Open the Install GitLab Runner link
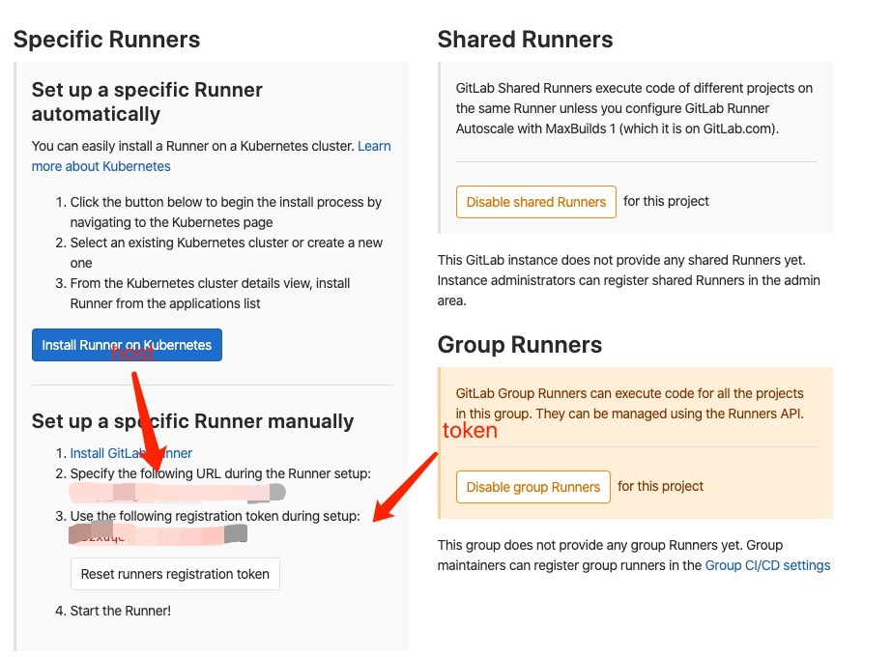892x657 pixels. pyautogui.click(x=130, y=453)
